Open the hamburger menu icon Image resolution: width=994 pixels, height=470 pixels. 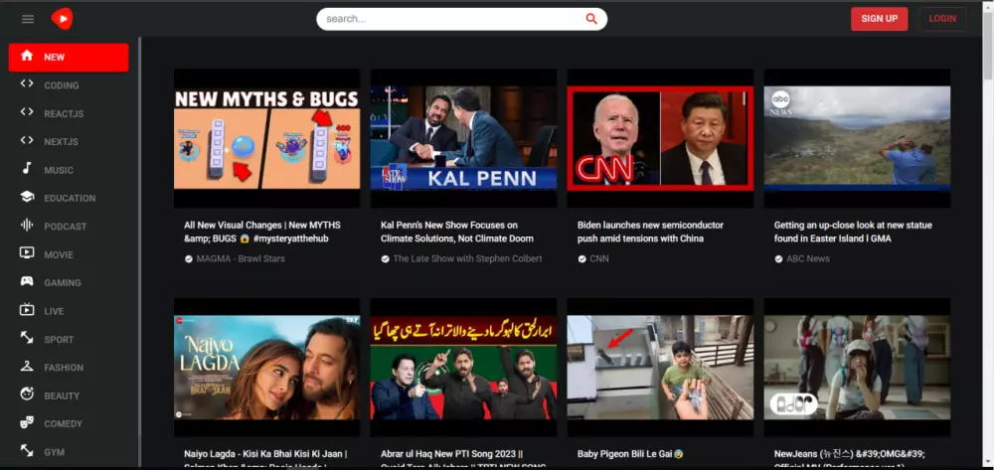[27, 19]
